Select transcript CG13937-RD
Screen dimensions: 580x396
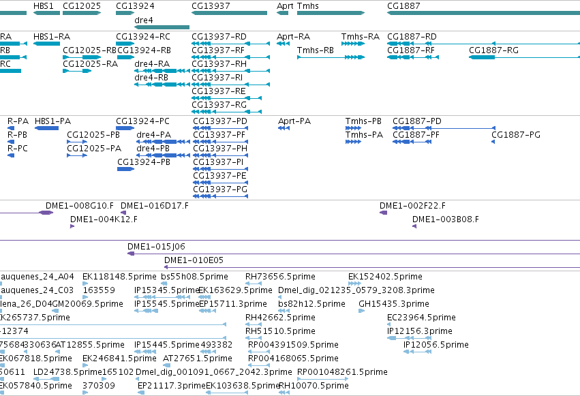pos(231,44)
